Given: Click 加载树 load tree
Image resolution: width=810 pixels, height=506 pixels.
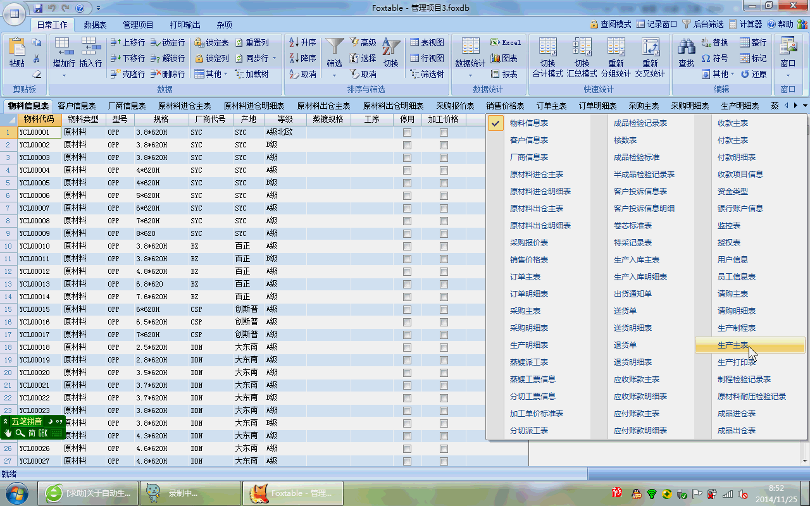Looking at the screenshot, I should click(x=252, y=74).
